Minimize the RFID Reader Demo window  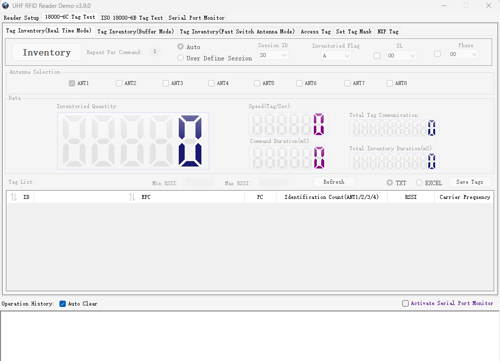444,5
